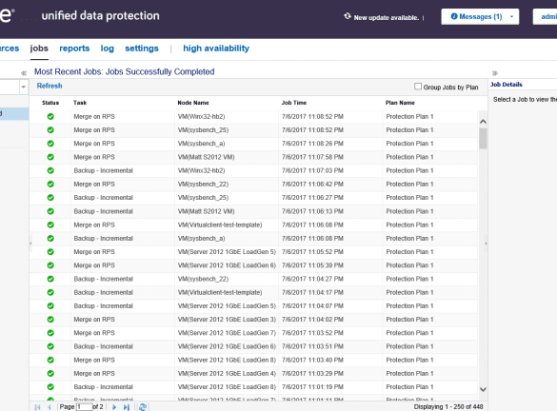Click success status icon for 11:06:13 PM job

tap(50, 211)
